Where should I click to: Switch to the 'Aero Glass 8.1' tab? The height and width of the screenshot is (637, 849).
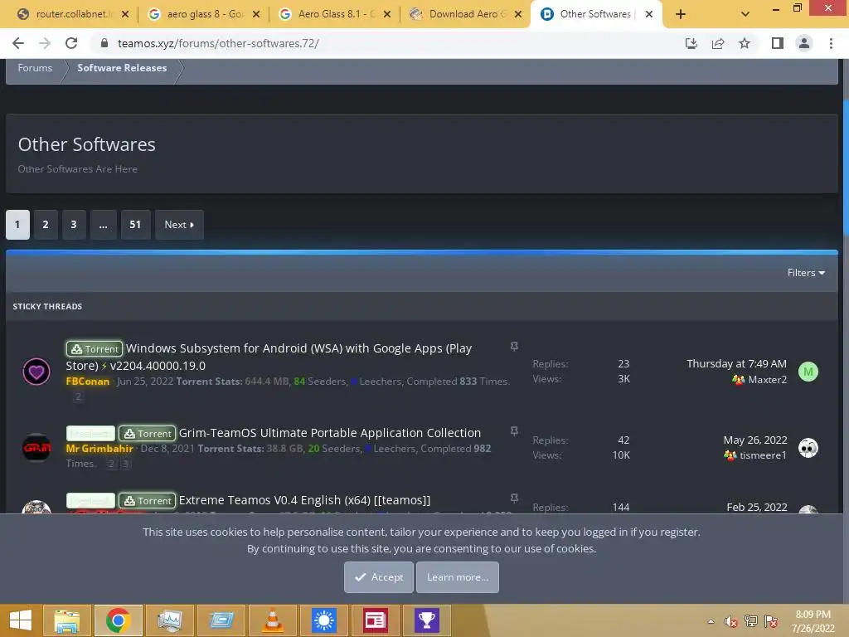click(x=336, y=14)
